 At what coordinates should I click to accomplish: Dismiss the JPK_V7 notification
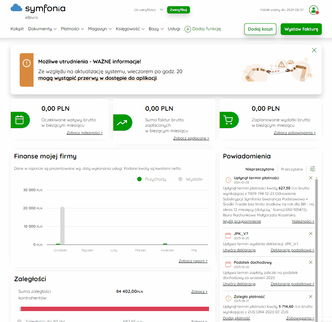pyautogui.click(x=311, y=233)
